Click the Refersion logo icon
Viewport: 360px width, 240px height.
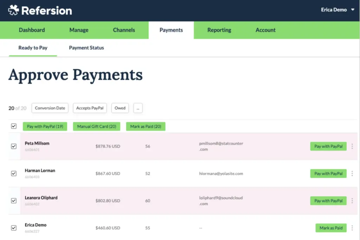pyautogui.click(x=14, y=10)
